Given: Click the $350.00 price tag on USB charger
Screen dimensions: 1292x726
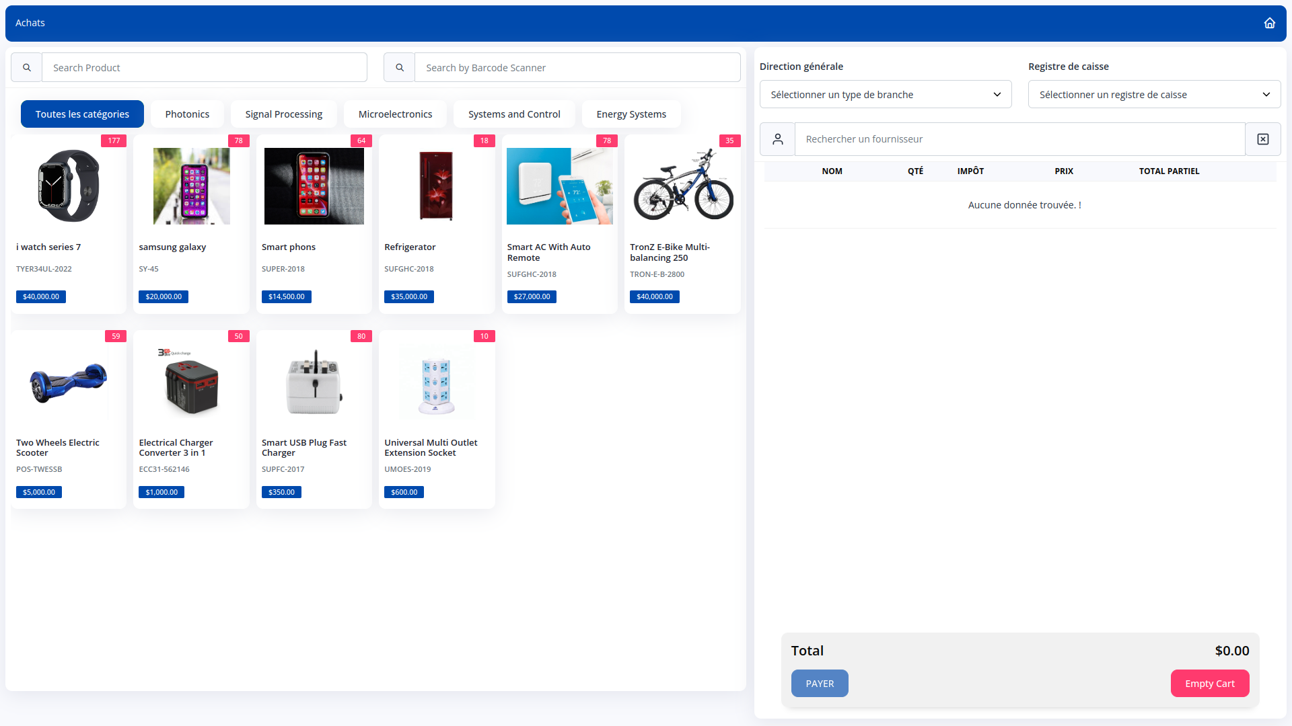Looking at the screenshot, I should click(281, 492).
